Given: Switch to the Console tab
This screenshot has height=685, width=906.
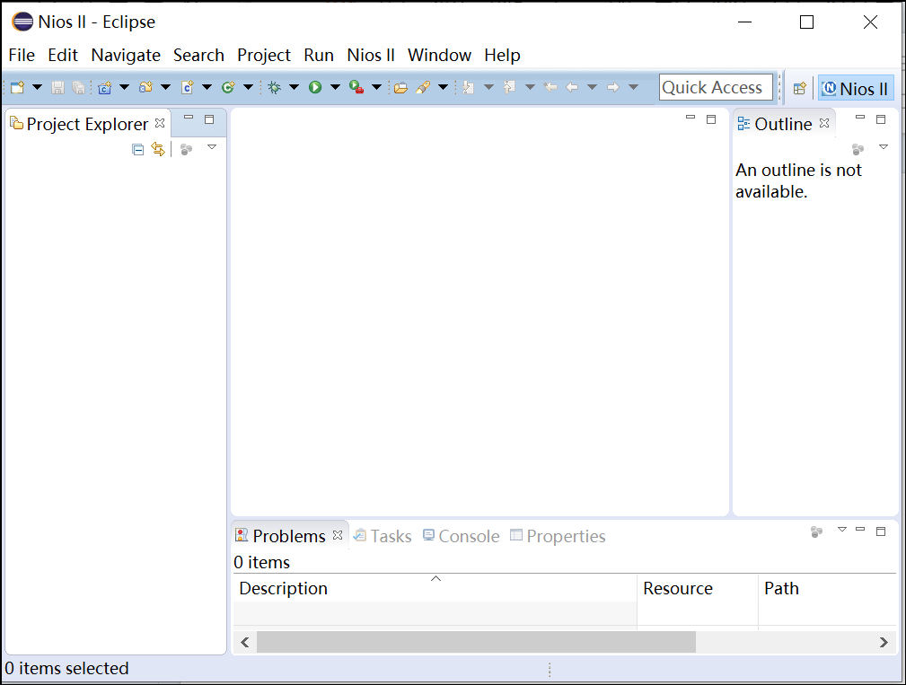Looking at the screenshot, I should click(462, 536).
